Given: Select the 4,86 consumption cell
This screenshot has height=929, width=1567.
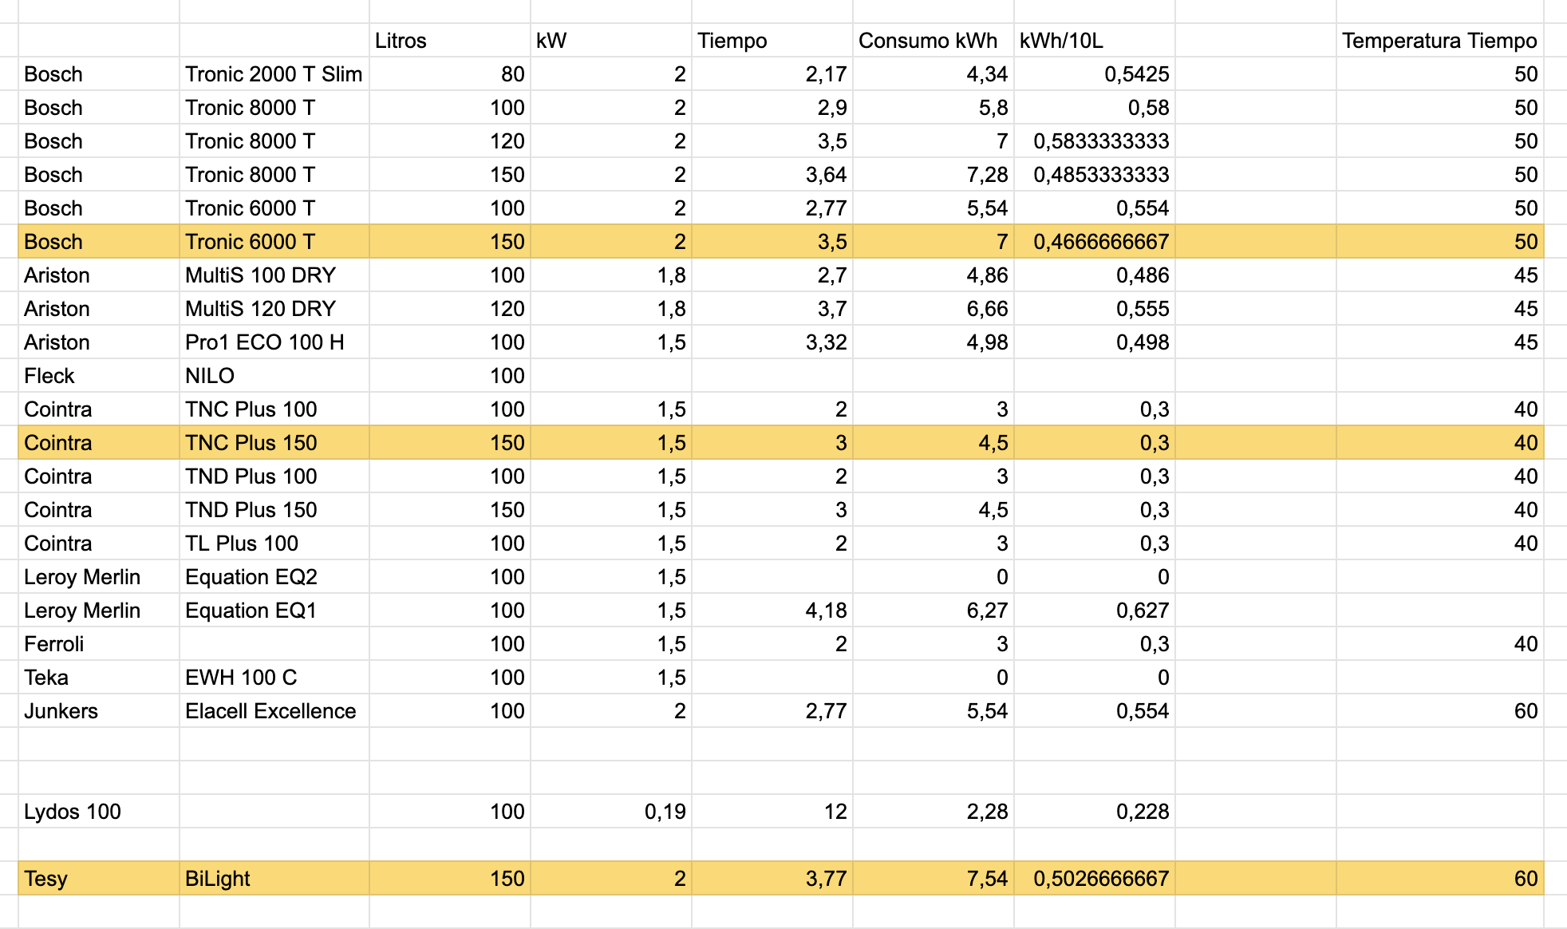Looking at the screenshot, I should tap(933, 275).
